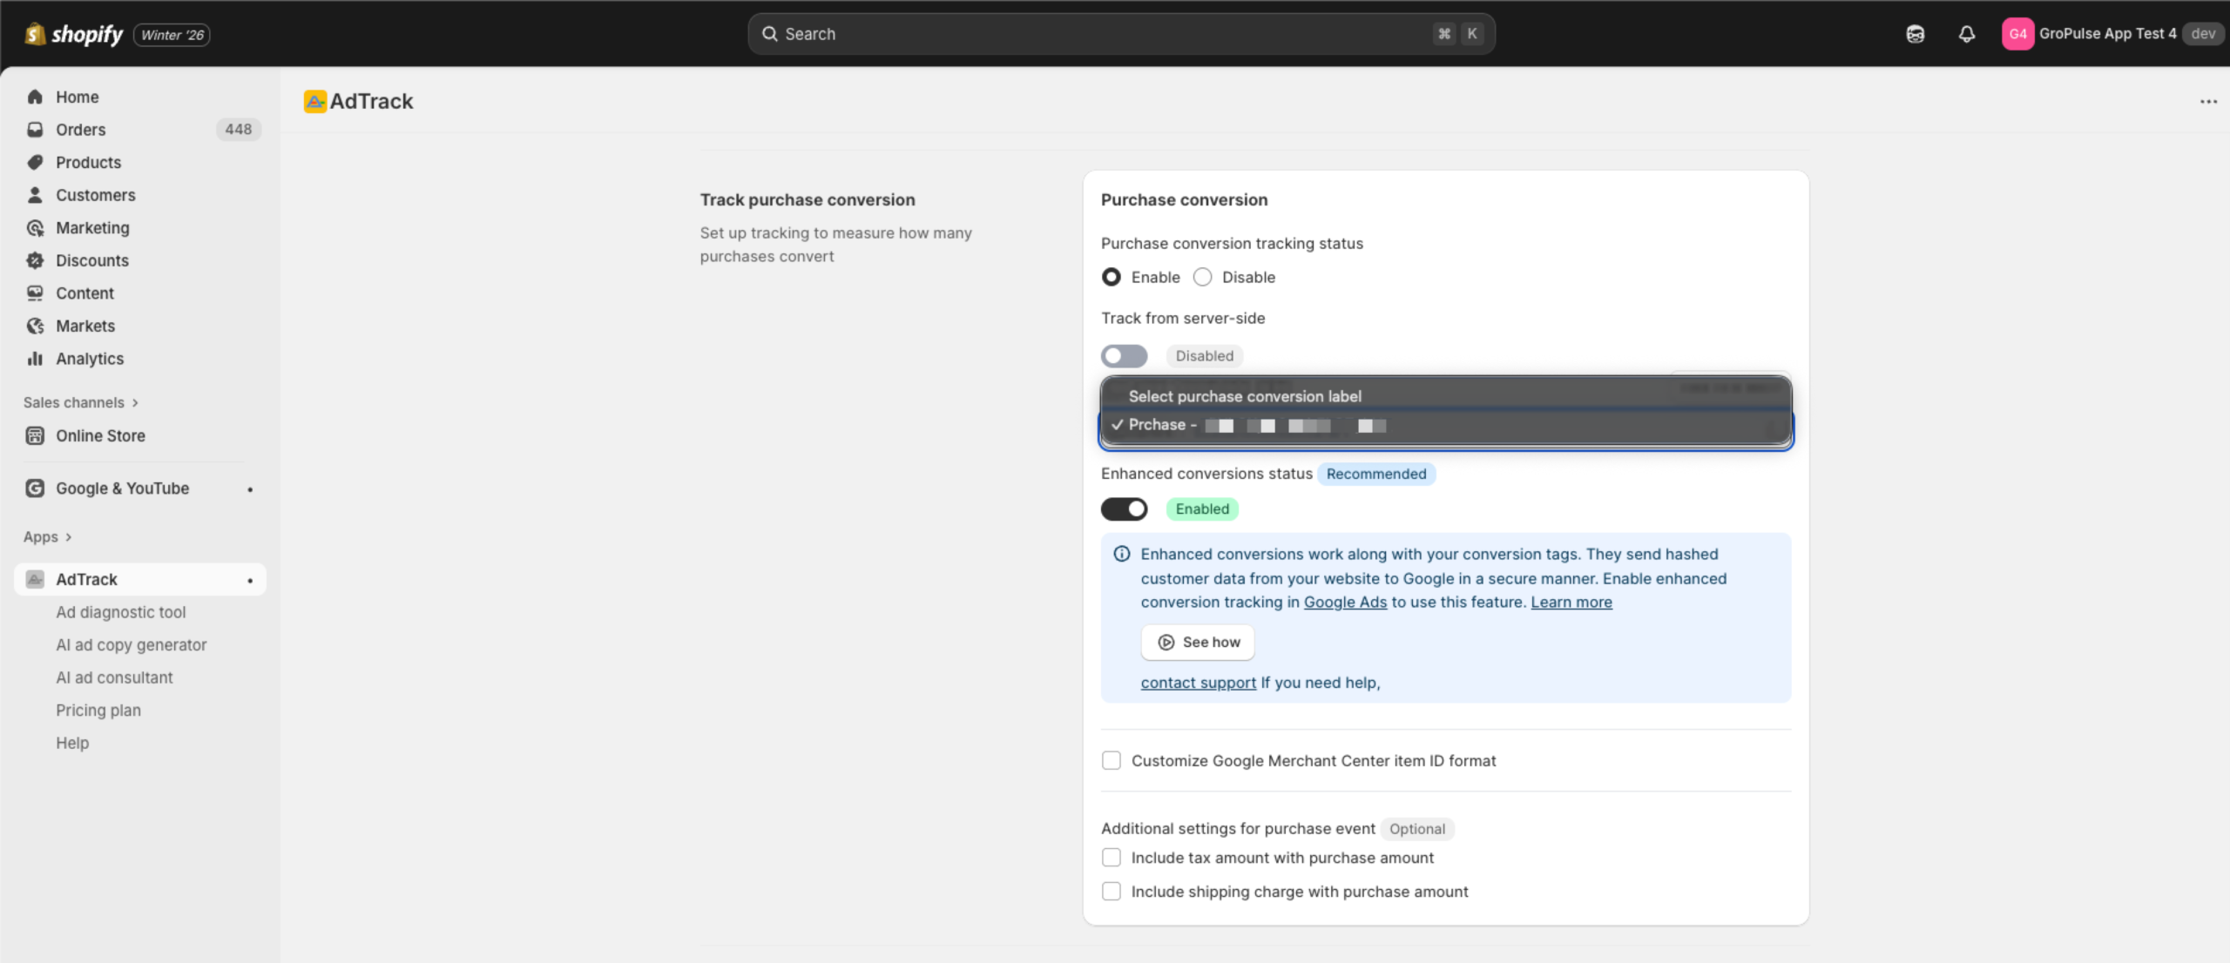The width and height of the screenshot is (2230, 963).
Task: Select the Prchase conversion label option
Action: (1246, 425)
